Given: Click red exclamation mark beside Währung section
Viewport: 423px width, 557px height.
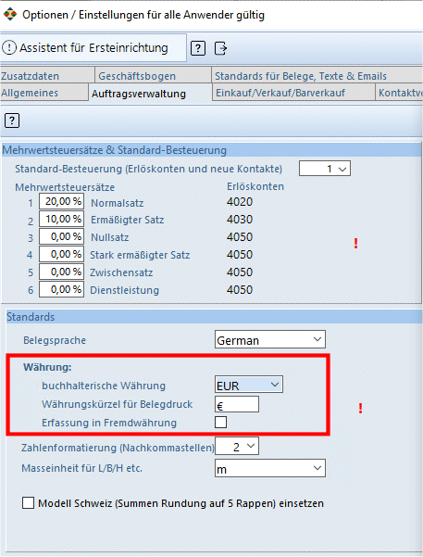Looking at the screenshot, I should pyautogui.click(x=360, y=408).
